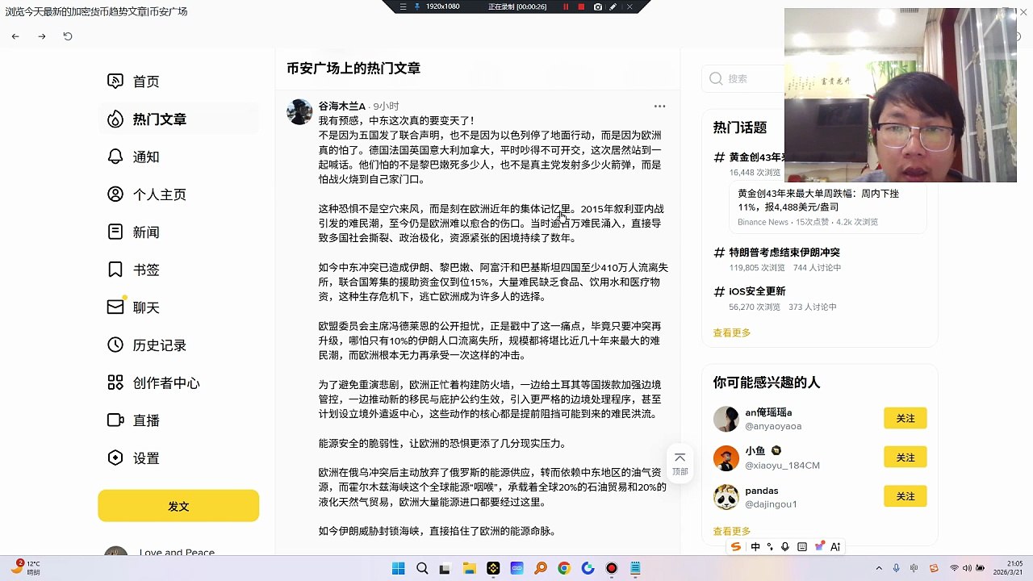The image size is (1033, 581).
Task: Open 小鱼 user avatar
Action: 726,458
